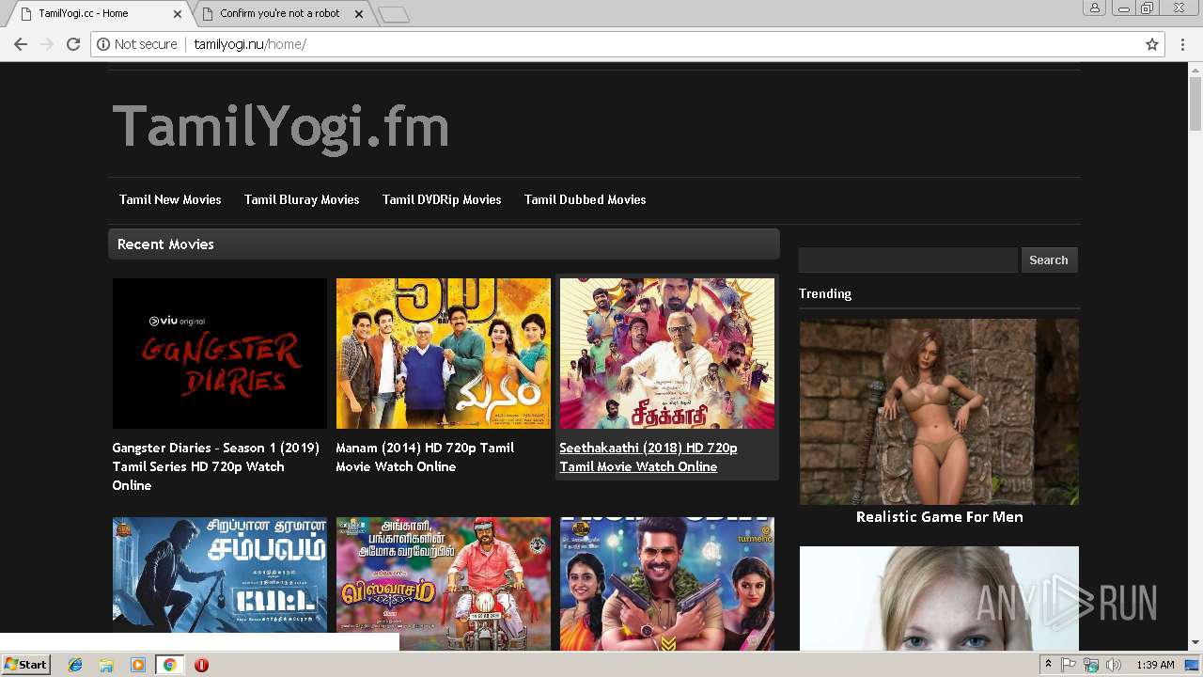The width and height of the screenshot is (1203, 677).
Task: Launch Internet Explorer from the taskbar
Action: [75, 665]
